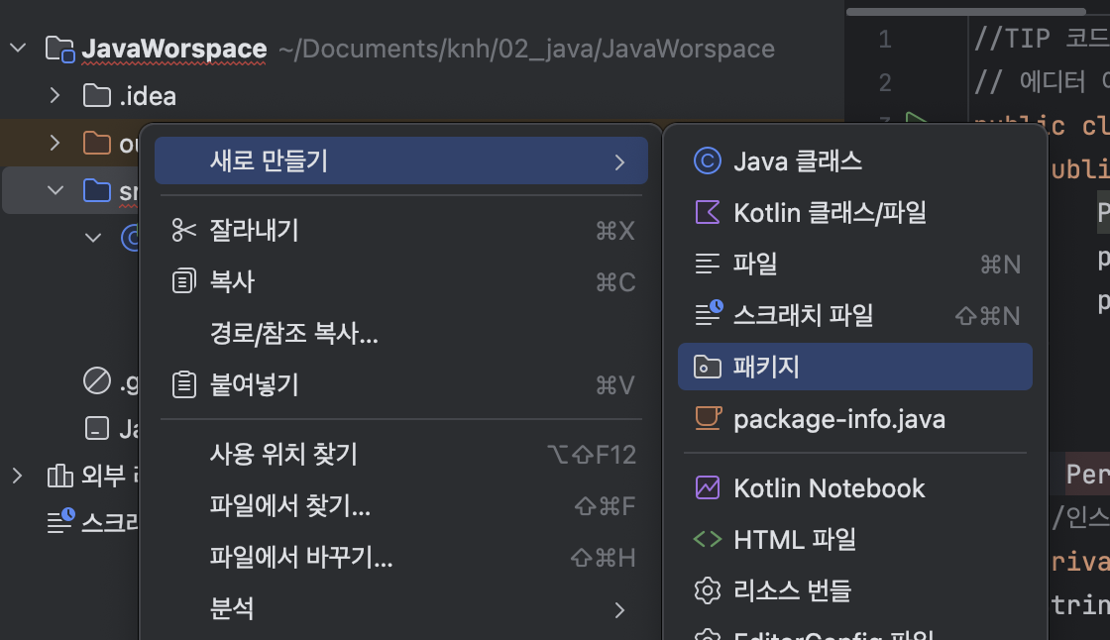Click the scissors icon beside 잘라내기
The height and width of the screenshot is (640, 1110).
(184, 230)
